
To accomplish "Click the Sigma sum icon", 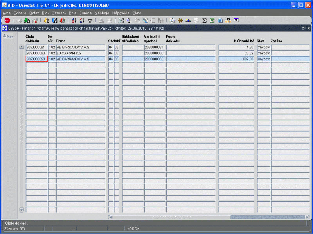I will click(x=204, y=20).
